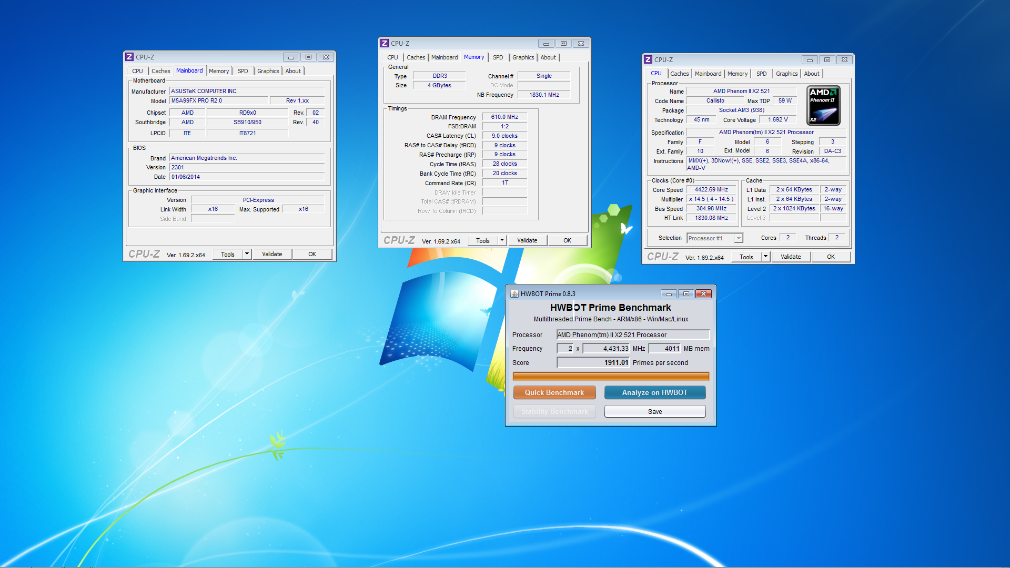This screenshot has height=568, width=1010.
Task: Minimize the CPU-Z Mainboard window
Action: 291,57
